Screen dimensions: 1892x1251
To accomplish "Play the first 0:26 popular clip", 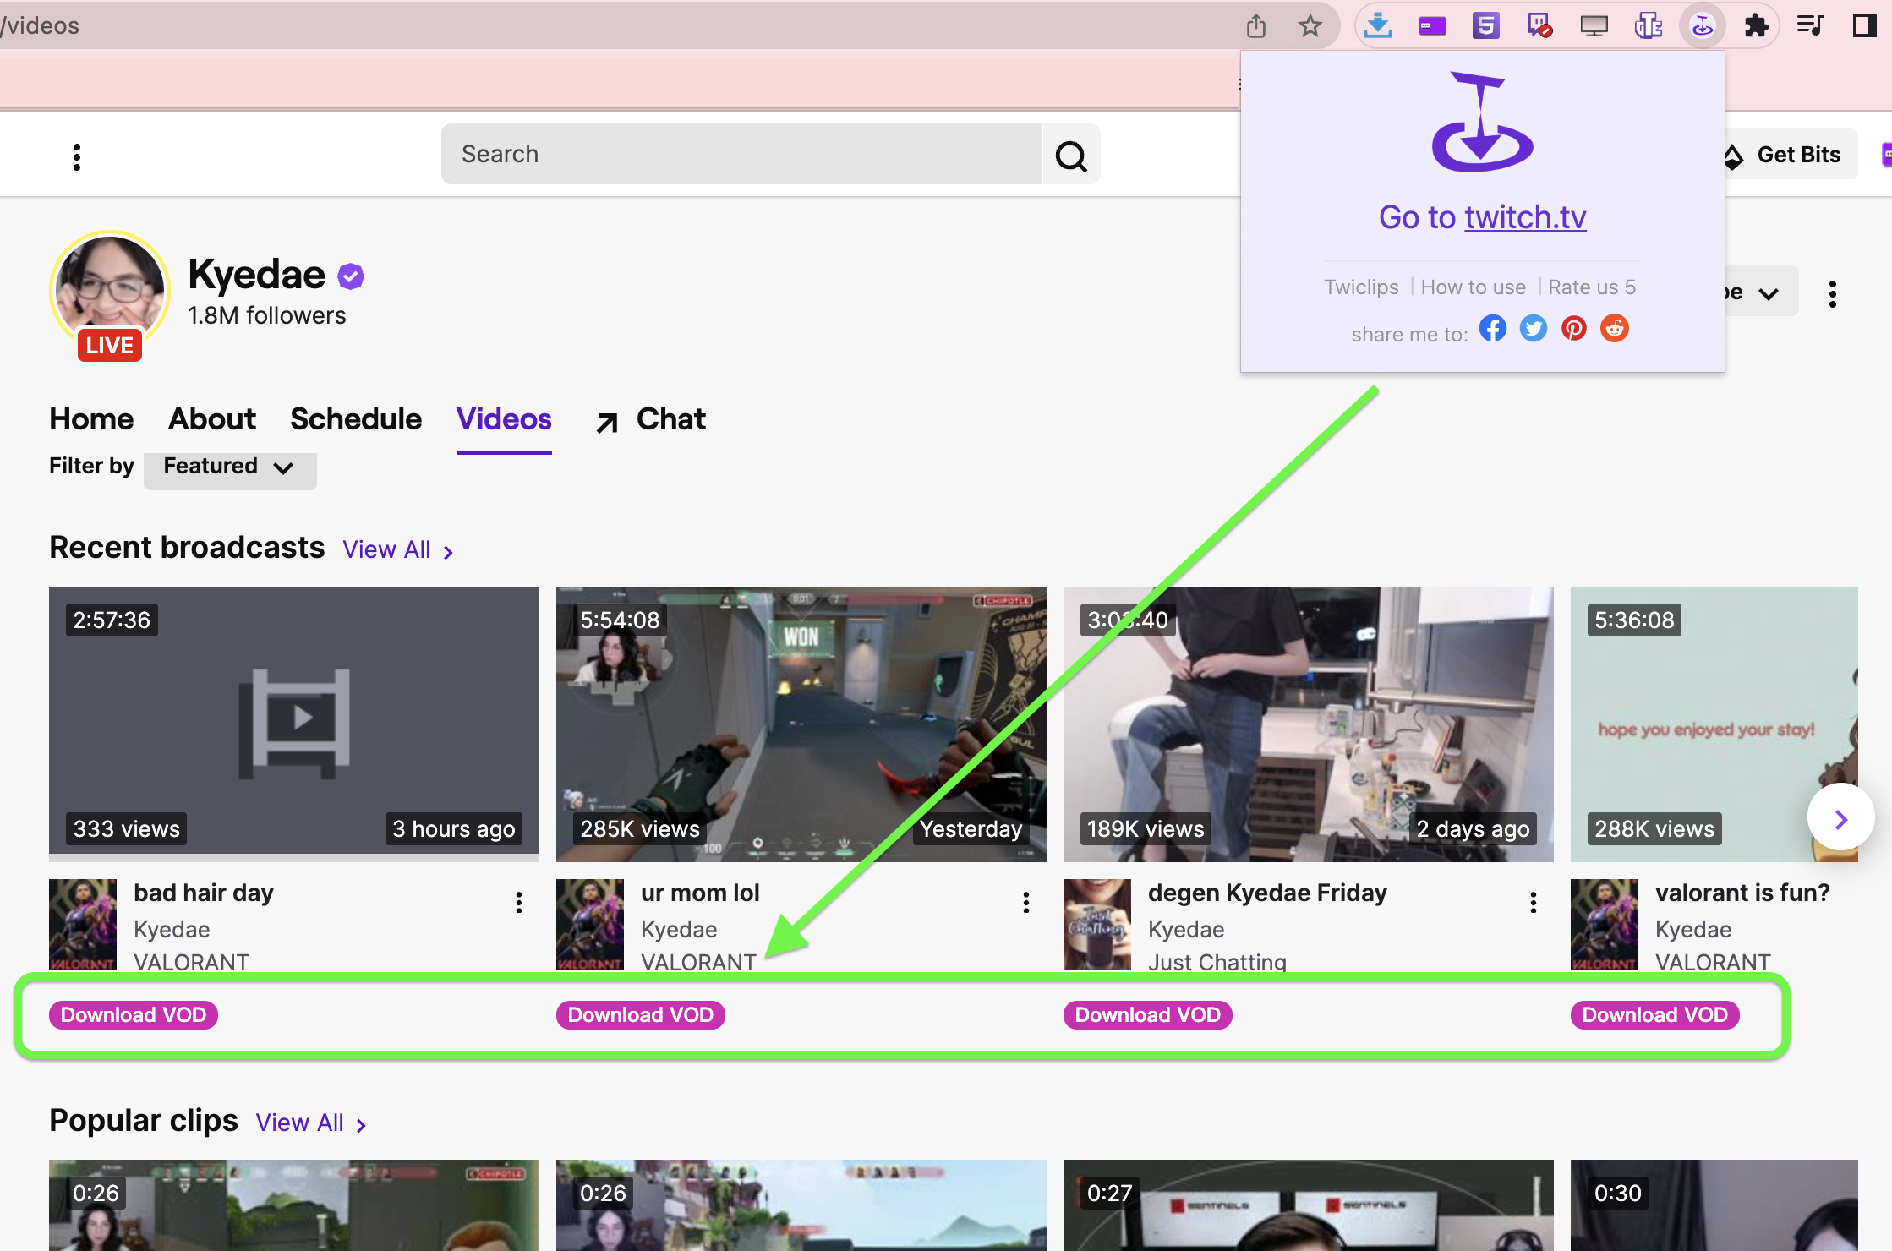I will pos(294,1205).
